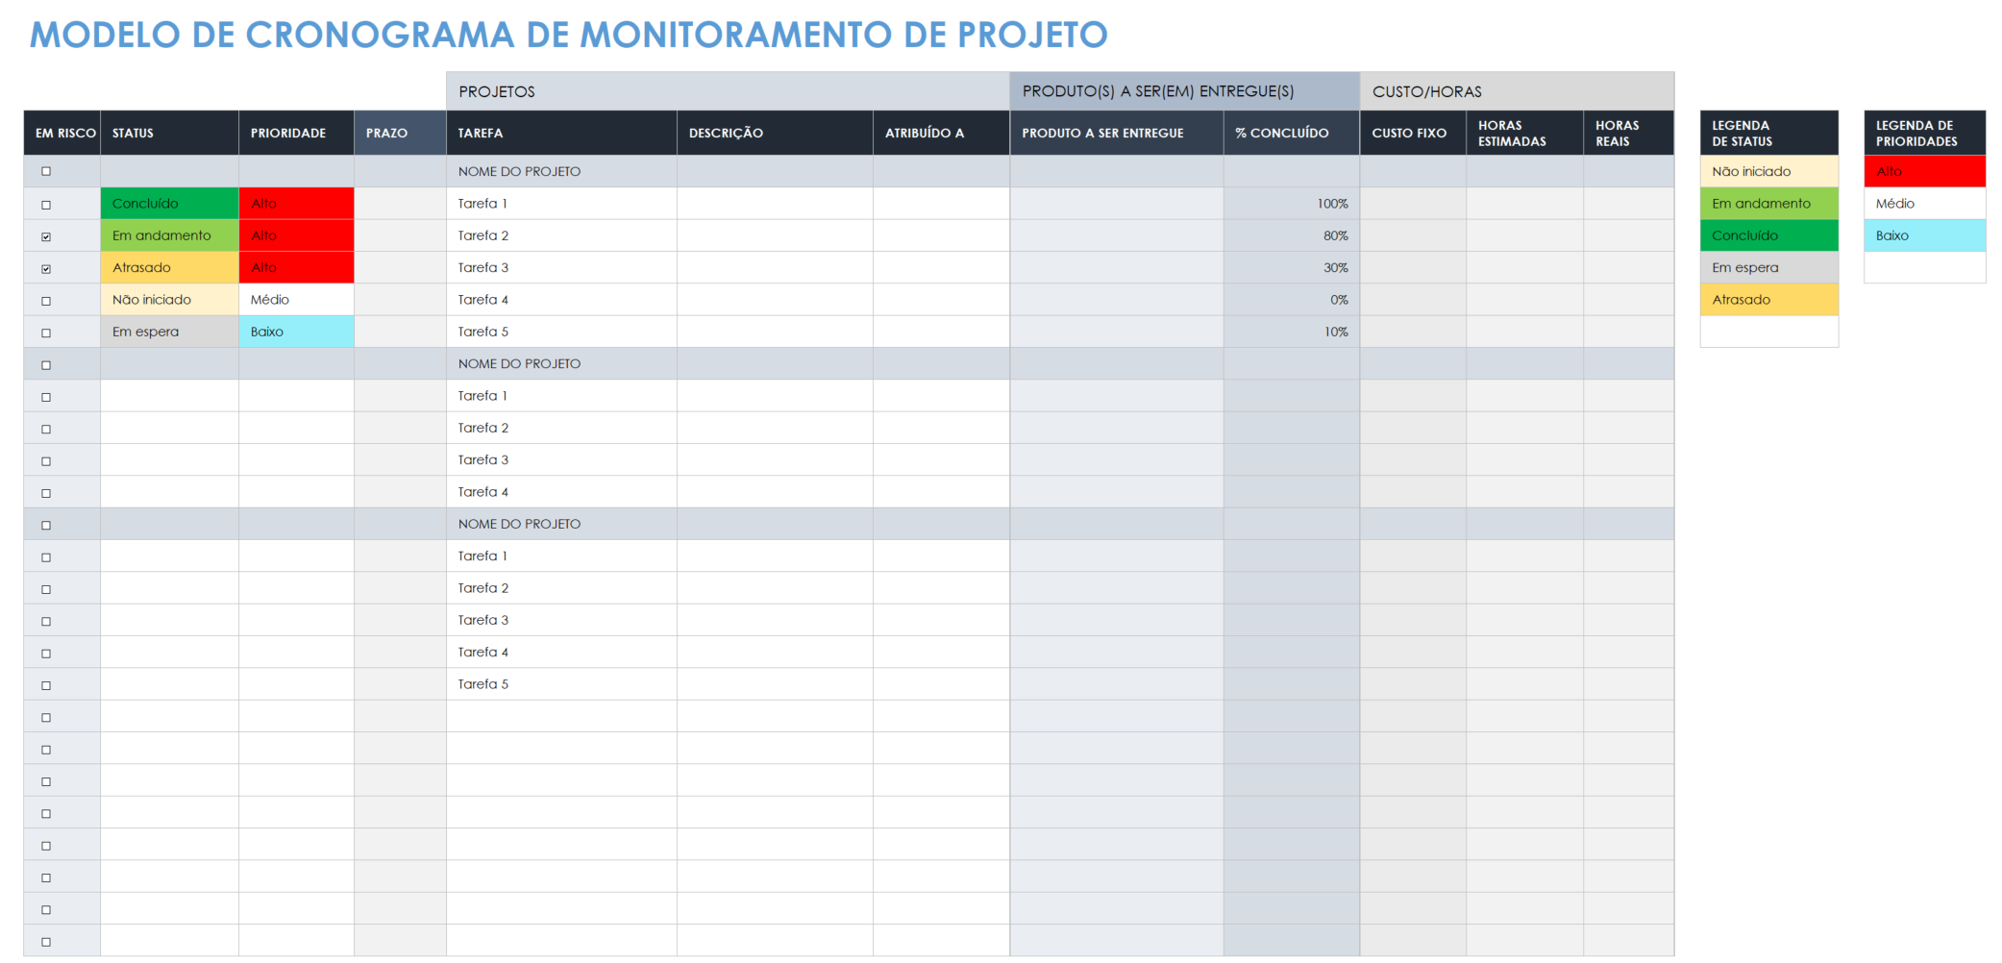The width and height of the screenshot is (2002, 963).
Task: Select Concluído in the status legend
Action: click(1768, 235)
